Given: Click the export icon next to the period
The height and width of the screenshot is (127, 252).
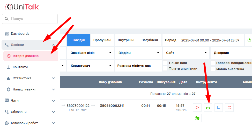Looking at the screenshot, I should coord(249,40).
